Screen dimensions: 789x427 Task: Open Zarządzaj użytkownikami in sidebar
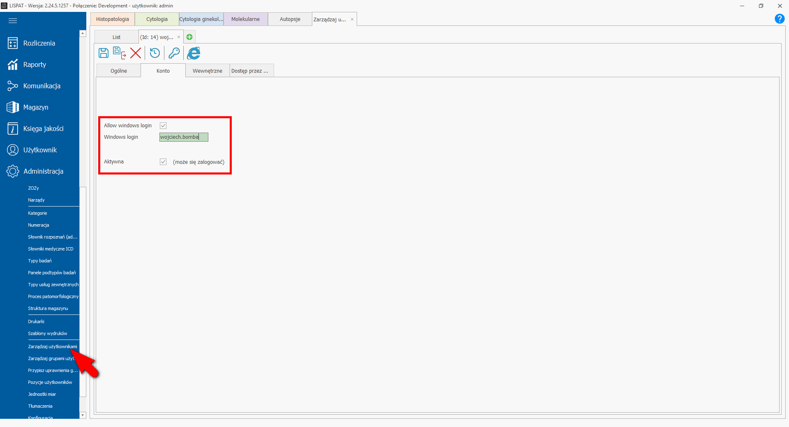52,347
